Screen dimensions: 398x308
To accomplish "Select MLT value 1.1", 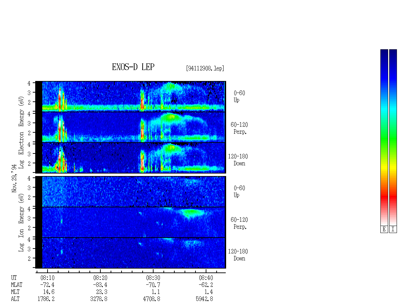I will 156,292.
